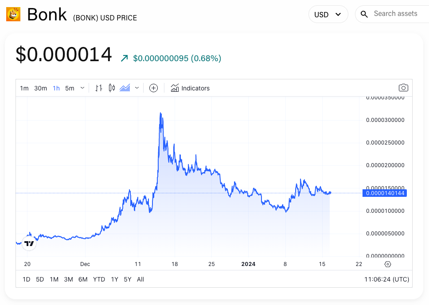Open the USD currency dropdown
Viewport: 429px width, 305px height.
click(328, 14)
